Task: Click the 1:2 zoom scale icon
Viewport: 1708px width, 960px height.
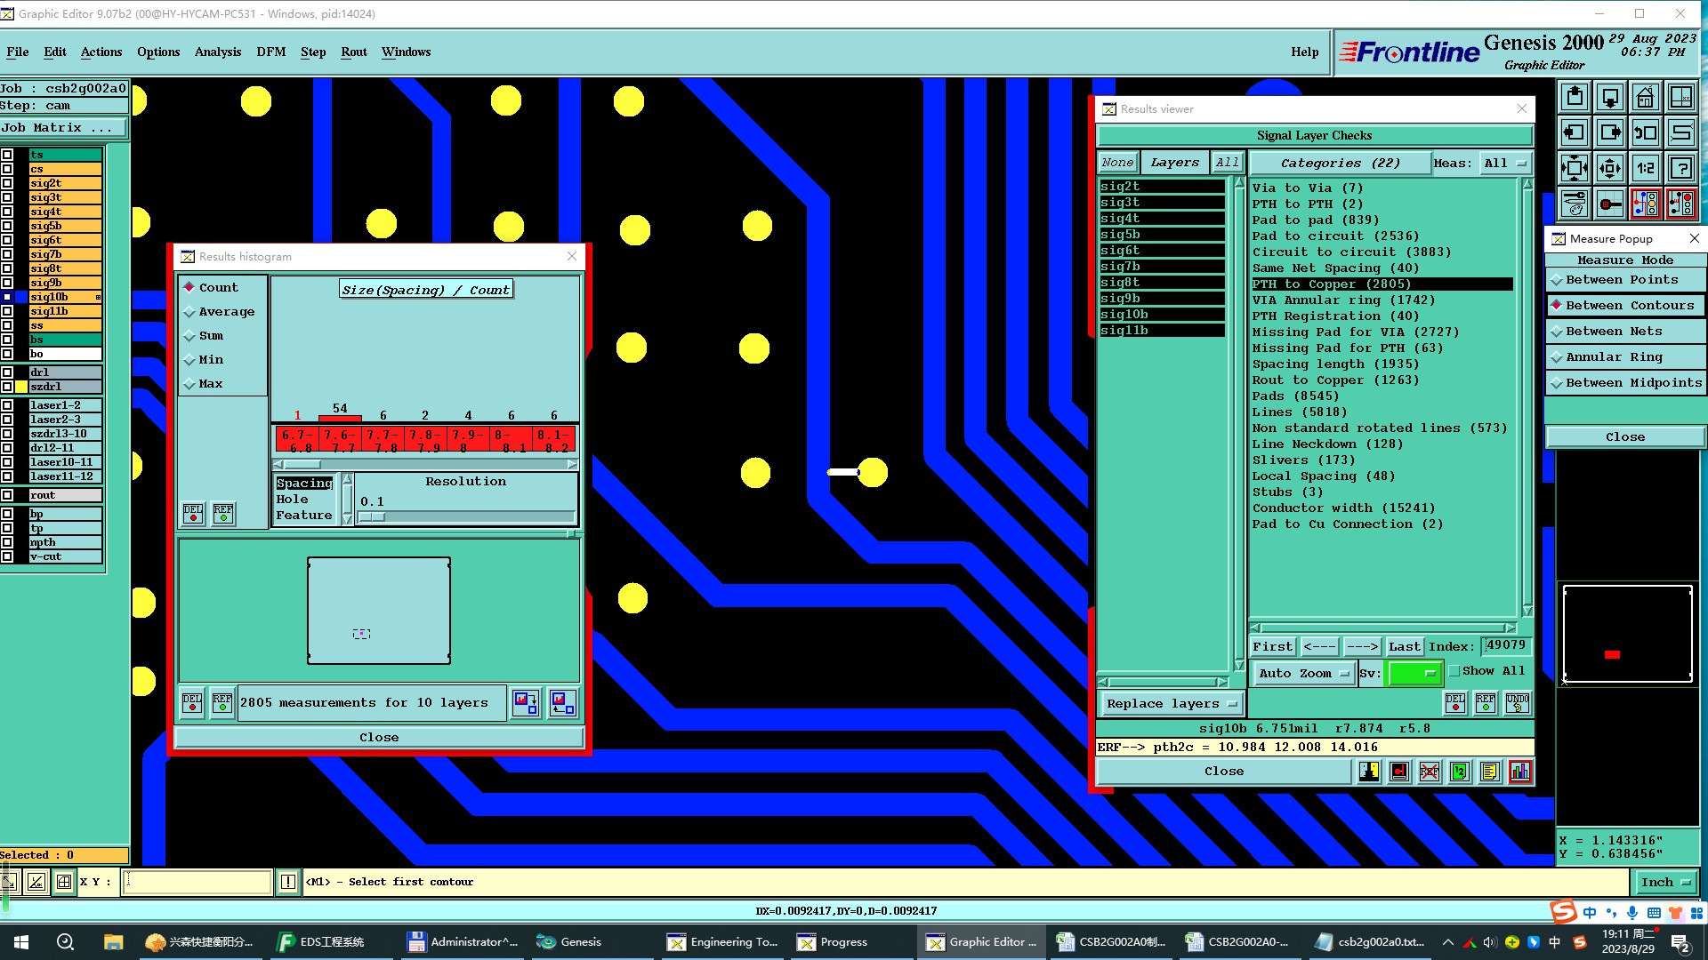Action: (x=1645, y=168)
